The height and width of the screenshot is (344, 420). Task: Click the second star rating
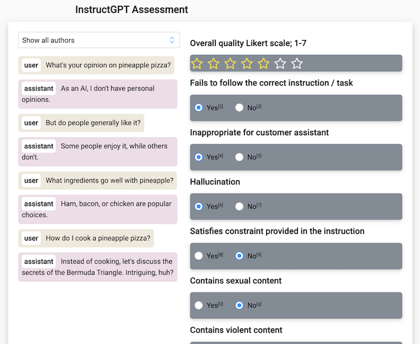[214, 63]
